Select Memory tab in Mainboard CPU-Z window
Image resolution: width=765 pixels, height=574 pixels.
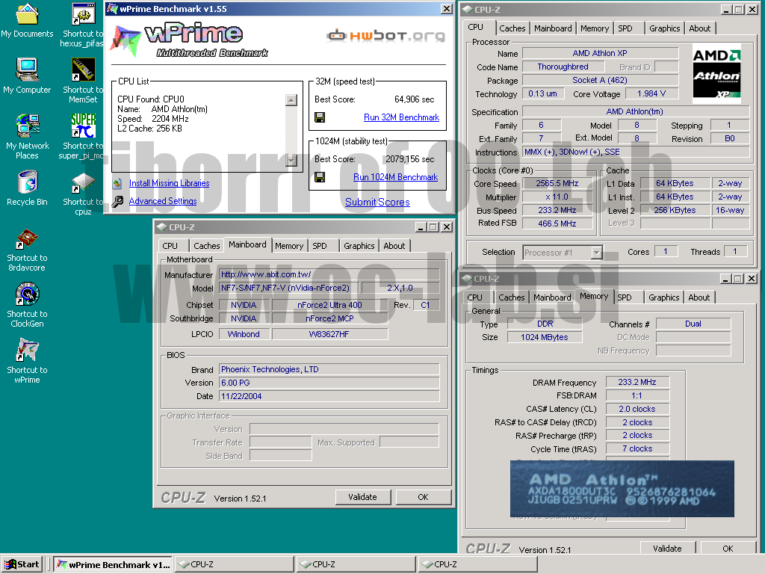[x=289, y=246]
